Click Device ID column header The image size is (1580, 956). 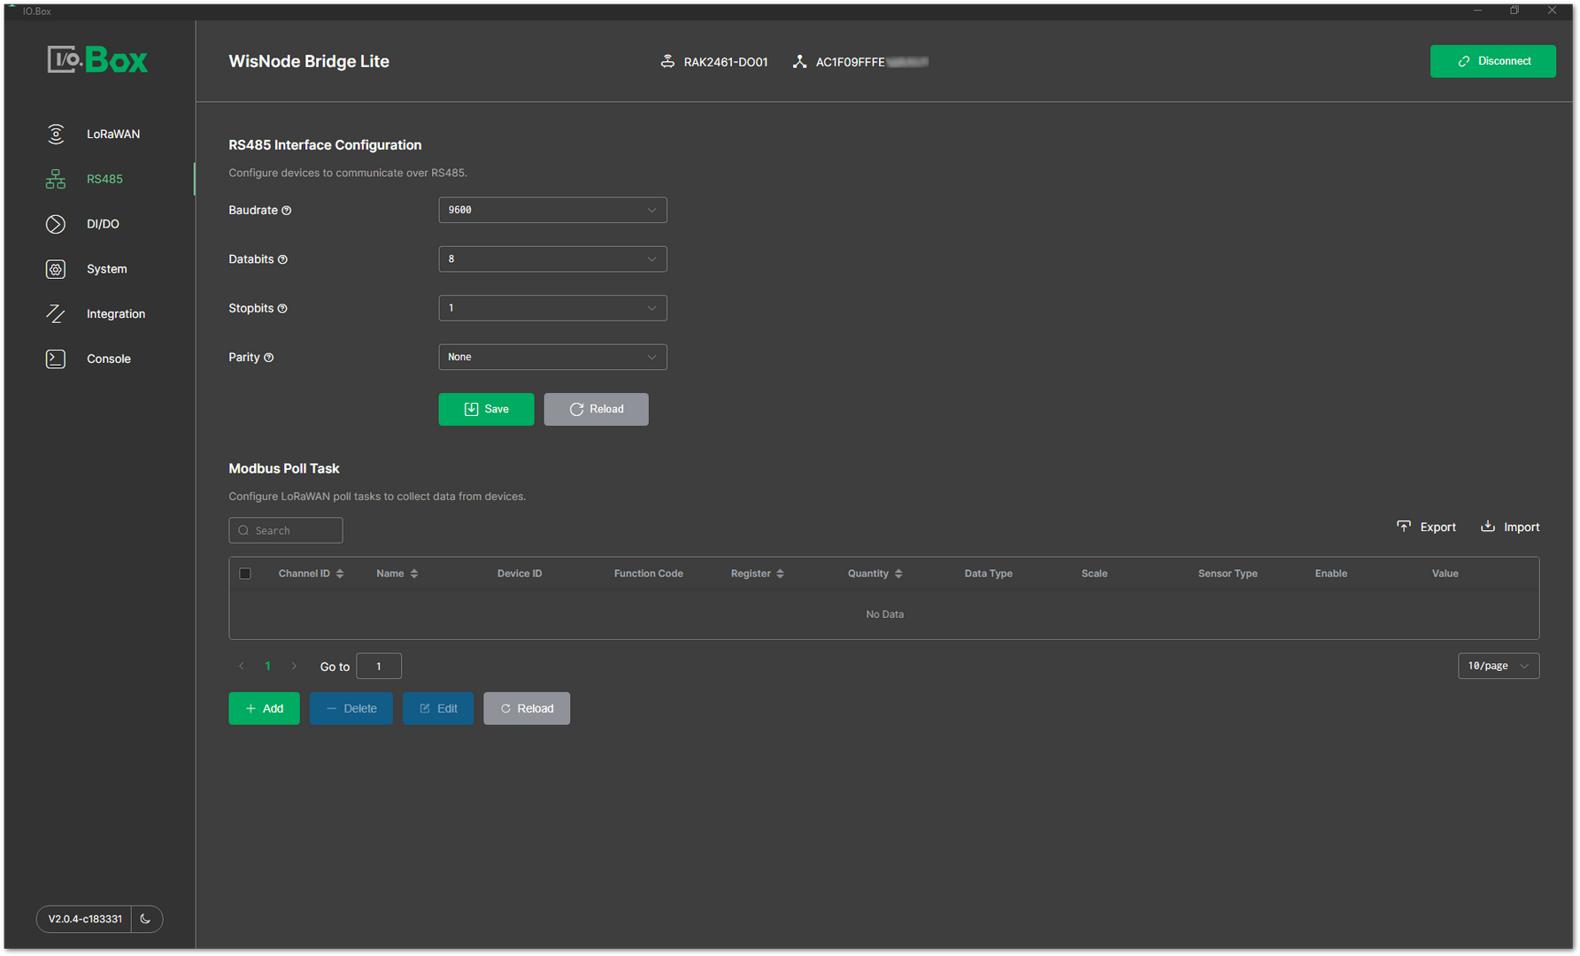[x=520, y=574]
